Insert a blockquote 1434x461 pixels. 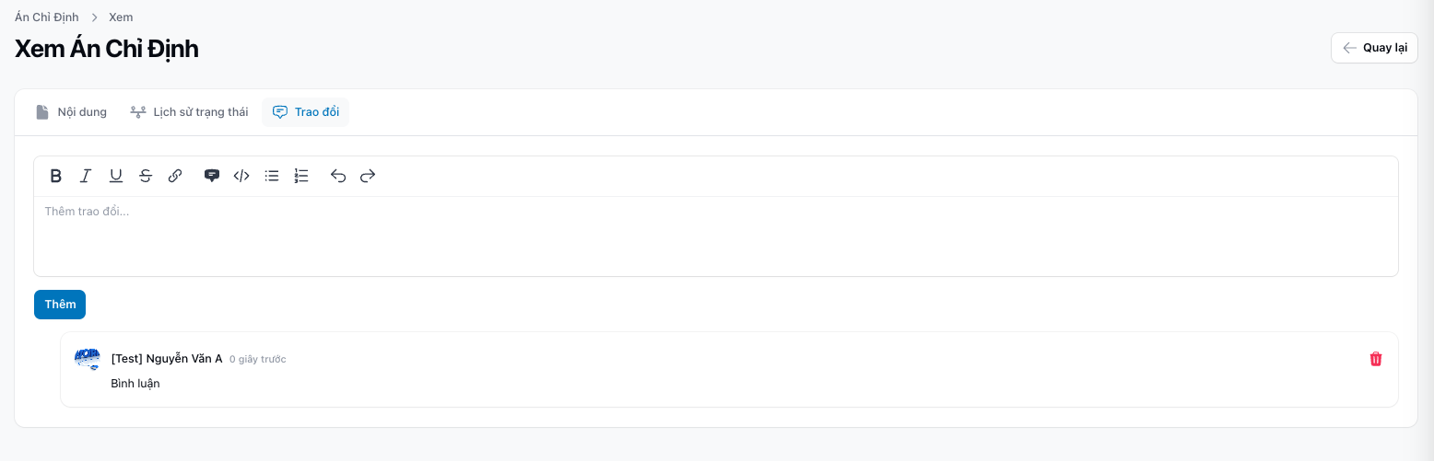(212, 176)
